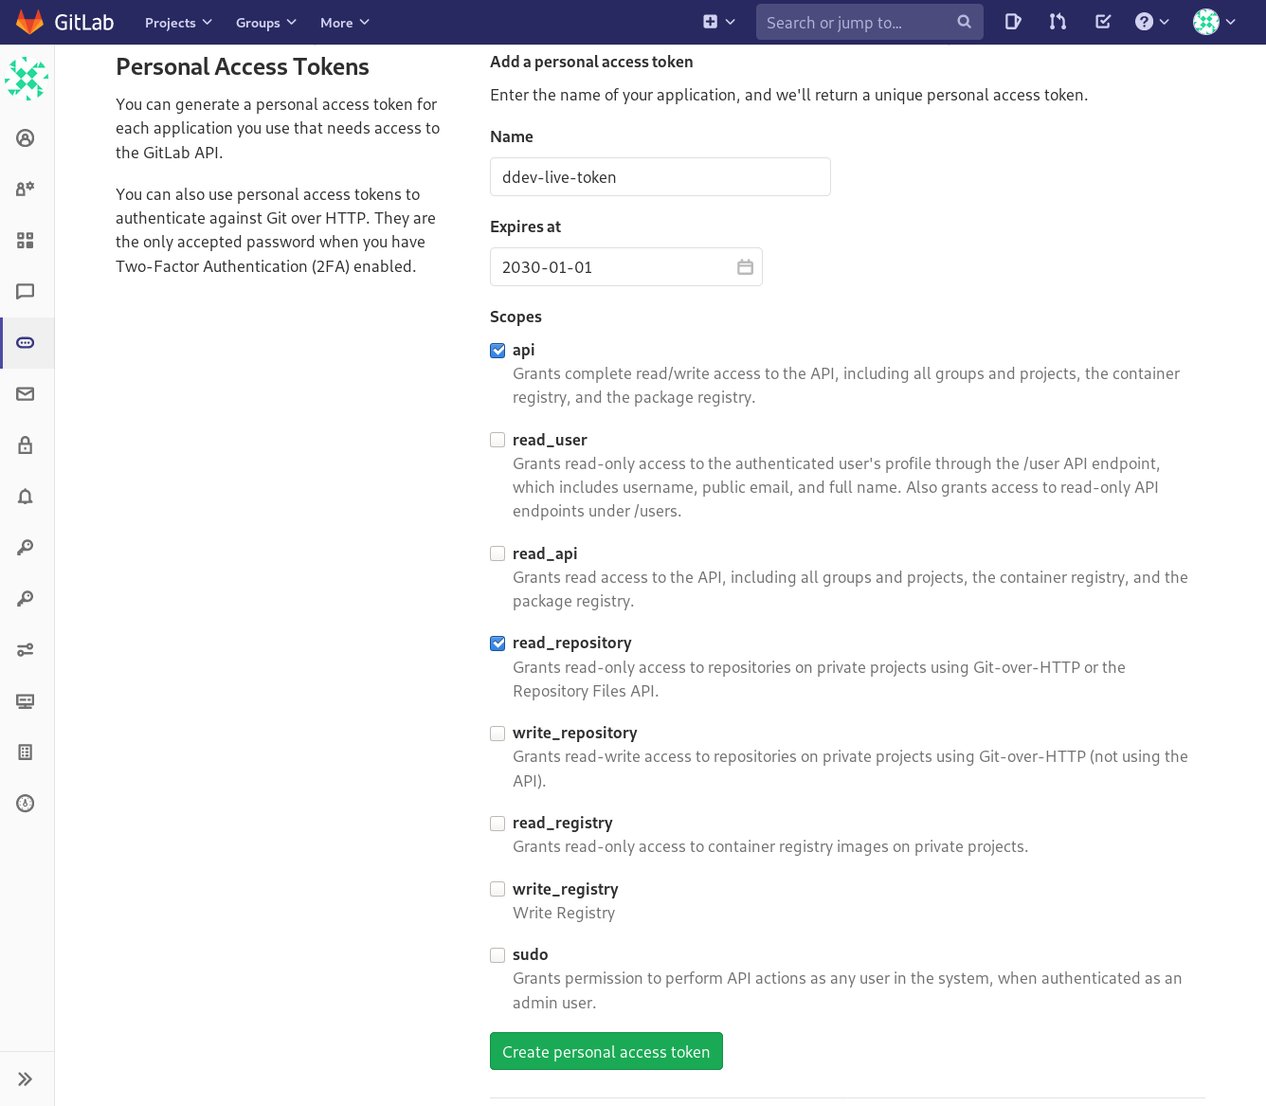Focus the Search or jump to box
Screen dimensions: 1266x1106
[x=870, y=22]
